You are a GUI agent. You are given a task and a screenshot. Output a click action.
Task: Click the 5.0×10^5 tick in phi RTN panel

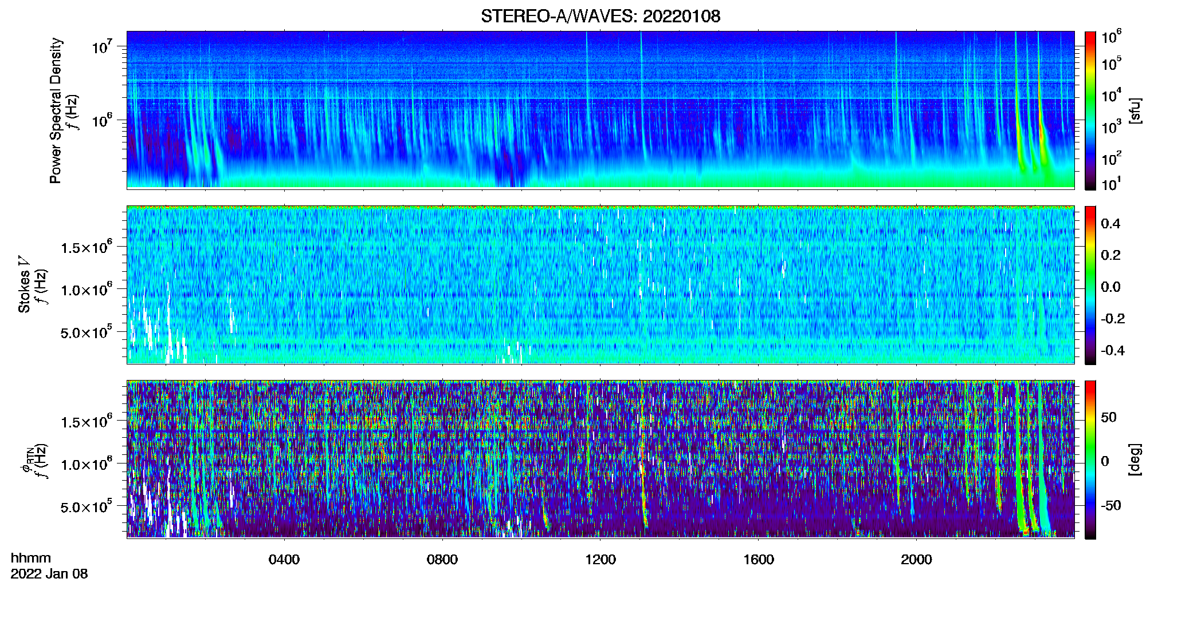(87, 506)
